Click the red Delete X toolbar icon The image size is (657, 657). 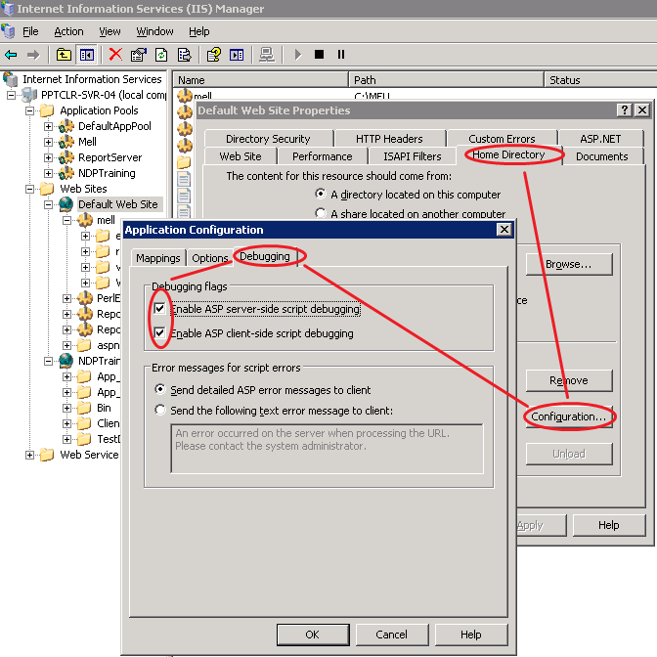115,54
